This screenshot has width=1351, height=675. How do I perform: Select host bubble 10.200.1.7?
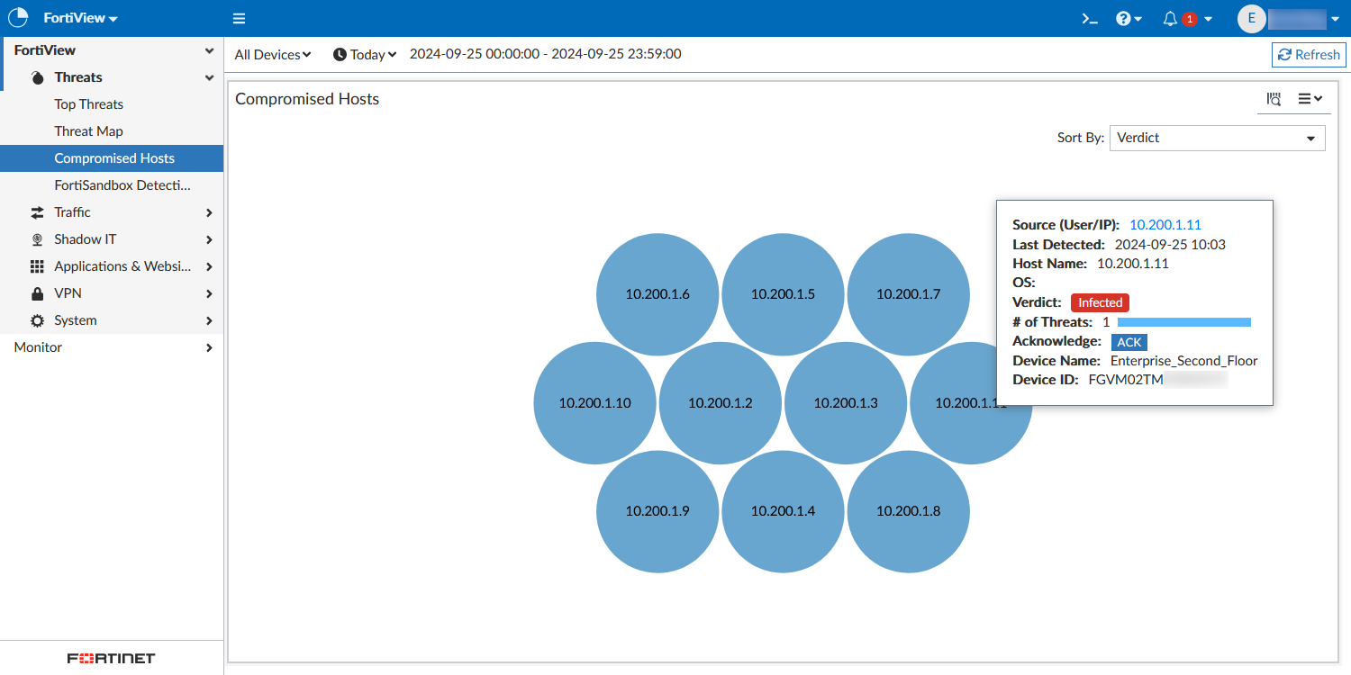pos(908,294)
